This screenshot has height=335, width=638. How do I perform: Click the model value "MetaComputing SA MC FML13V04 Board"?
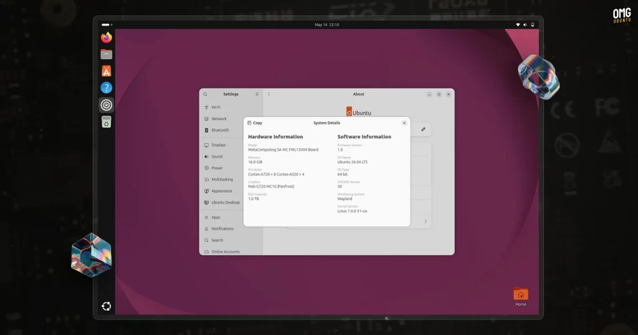coord(283,149)
